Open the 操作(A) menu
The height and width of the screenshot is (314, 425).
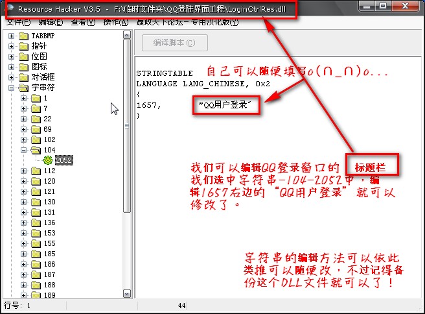tap(115, 22)
